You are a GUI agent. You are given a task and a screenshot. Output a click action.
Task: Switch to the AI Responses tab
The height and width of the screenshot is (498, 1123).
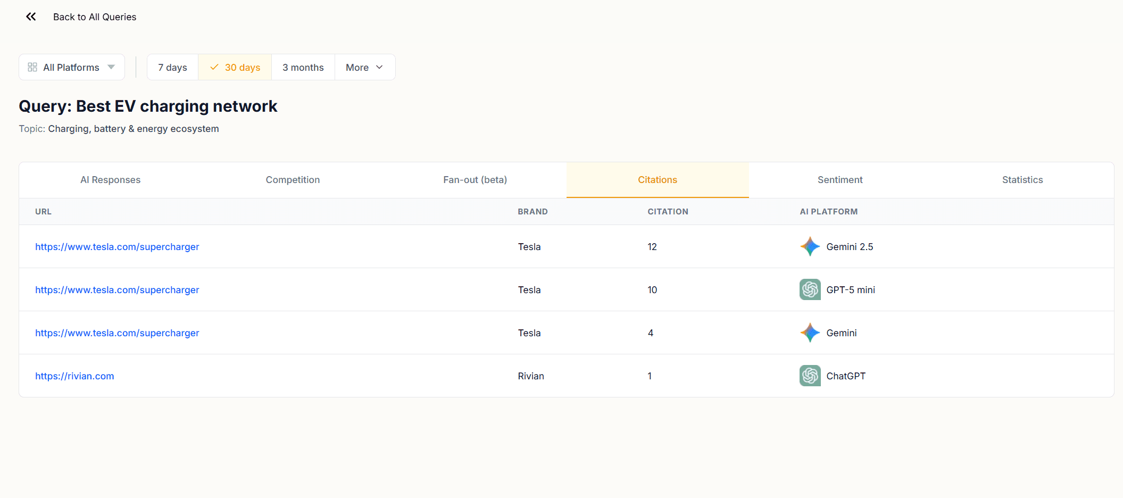click(x=111, y=180)
